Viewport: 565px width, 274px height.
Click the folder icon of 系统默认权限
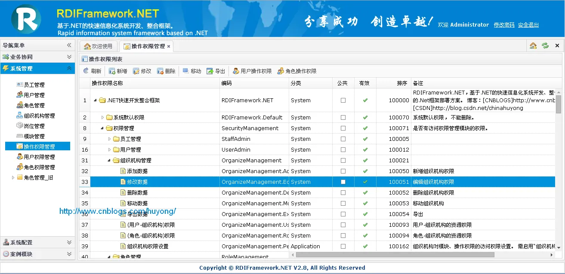click(x=109, y=117)
